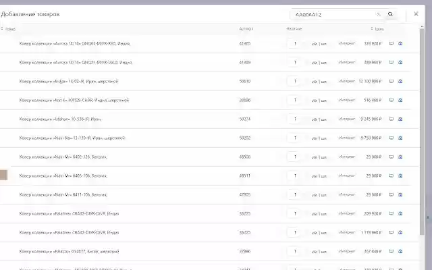Click Интерьер link in article 46511 row
This screenshot has height=270, width=432.
click(347, 175)
